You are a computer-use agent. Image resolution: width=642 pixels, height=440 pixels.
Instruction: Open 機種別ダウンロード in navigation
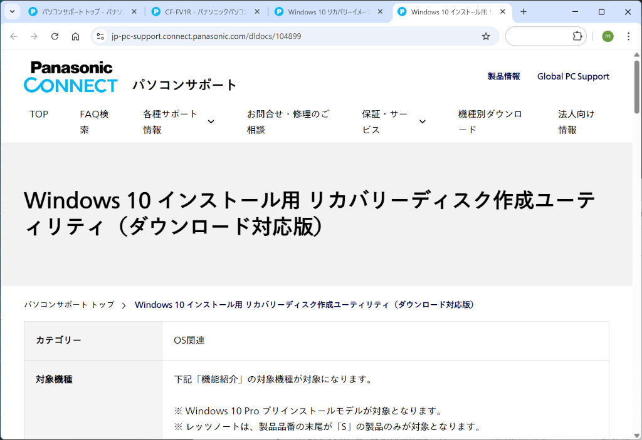point(490,122)
